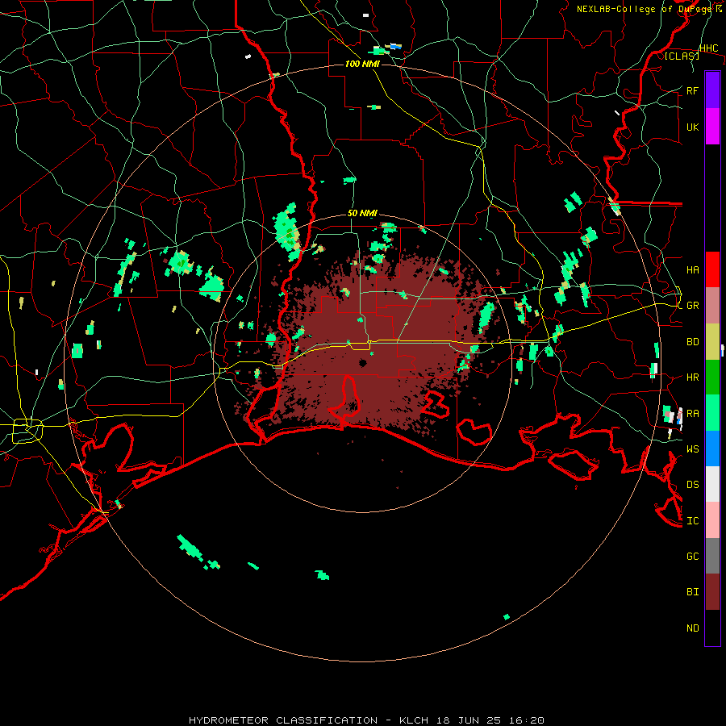726x726 pixels.
Task: Click the magenta UK legend color swatch
Action: pyautogui.click(x=712, y=127)
